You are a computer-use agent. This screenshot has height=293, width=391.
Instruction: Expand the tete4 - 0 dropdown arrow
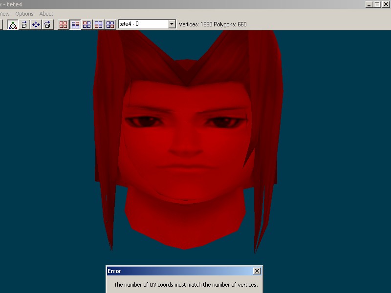point(172,24)
